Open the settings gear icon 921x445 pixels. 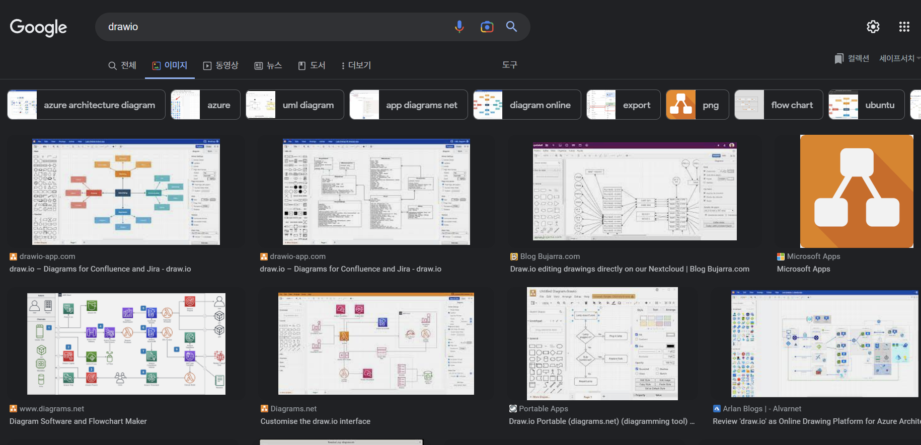[x=873, y=27]
